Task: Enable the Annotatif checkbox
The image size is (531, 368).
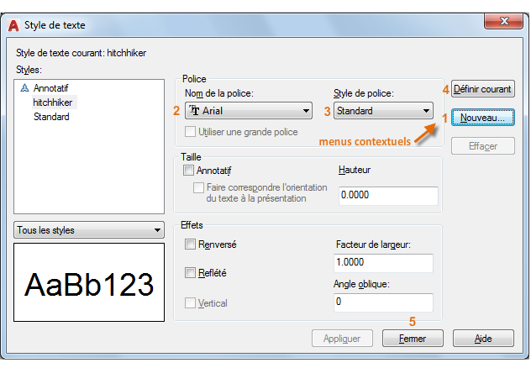Action: click(x=188, y=170)
